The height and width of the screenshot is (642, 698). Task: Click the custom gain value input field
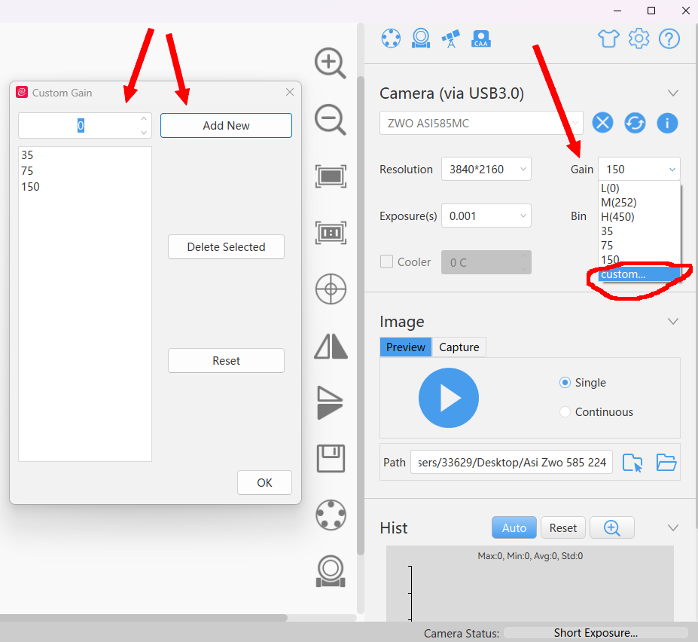pyautogui.click(x=79, y=126)
